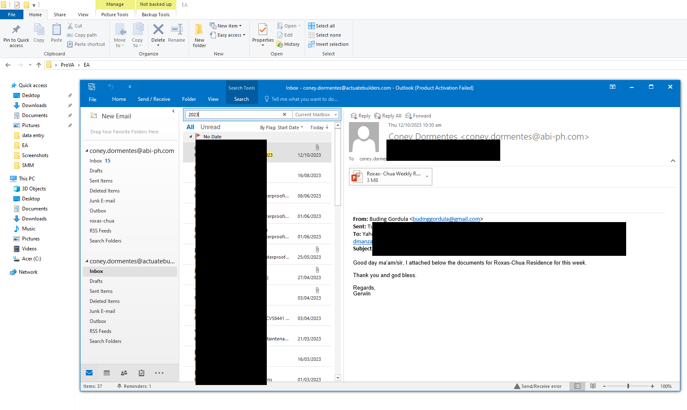
Task: Open Outlook Home tab
Action: pyautogui.click(x=119, y=99)
